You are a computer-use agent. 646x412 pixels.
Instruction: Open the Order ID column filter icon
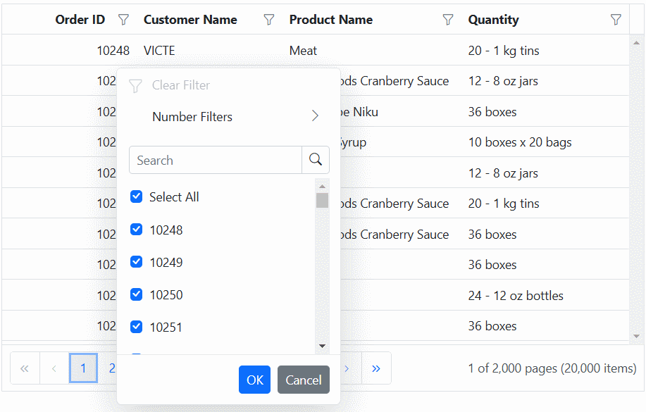coord(123,19)
